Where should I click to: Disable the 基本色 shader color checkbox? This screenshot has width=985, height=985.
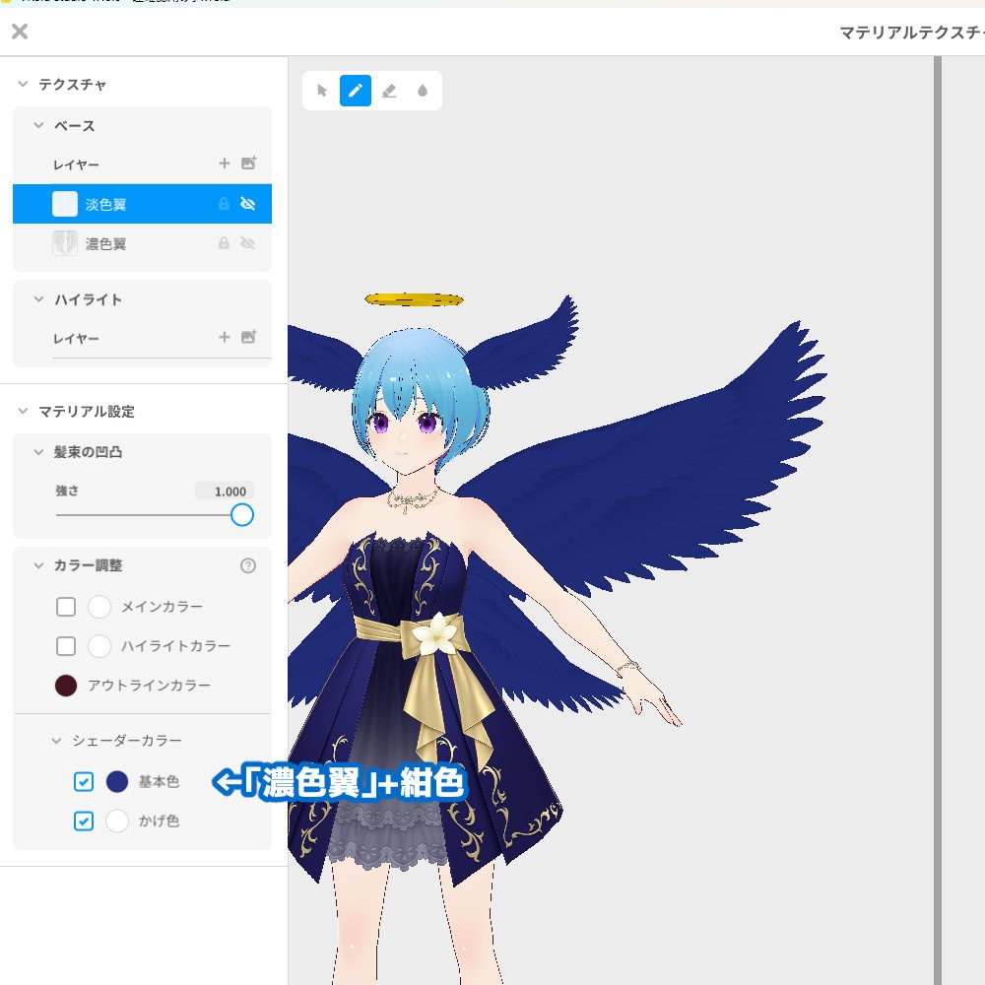83,782
